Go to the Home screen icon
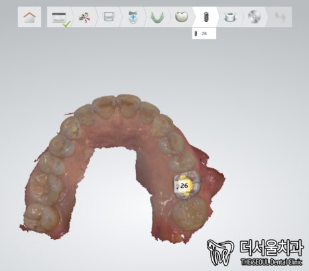The height and width of the screenshot is (271, 309). tap(29, 17)
